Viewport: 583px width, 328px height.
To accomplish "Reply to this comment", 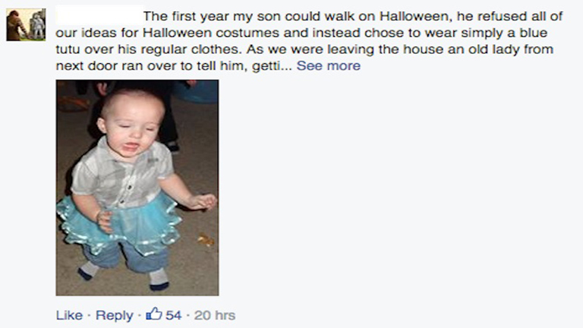I will pyautogui.click(x=114, y=315).
